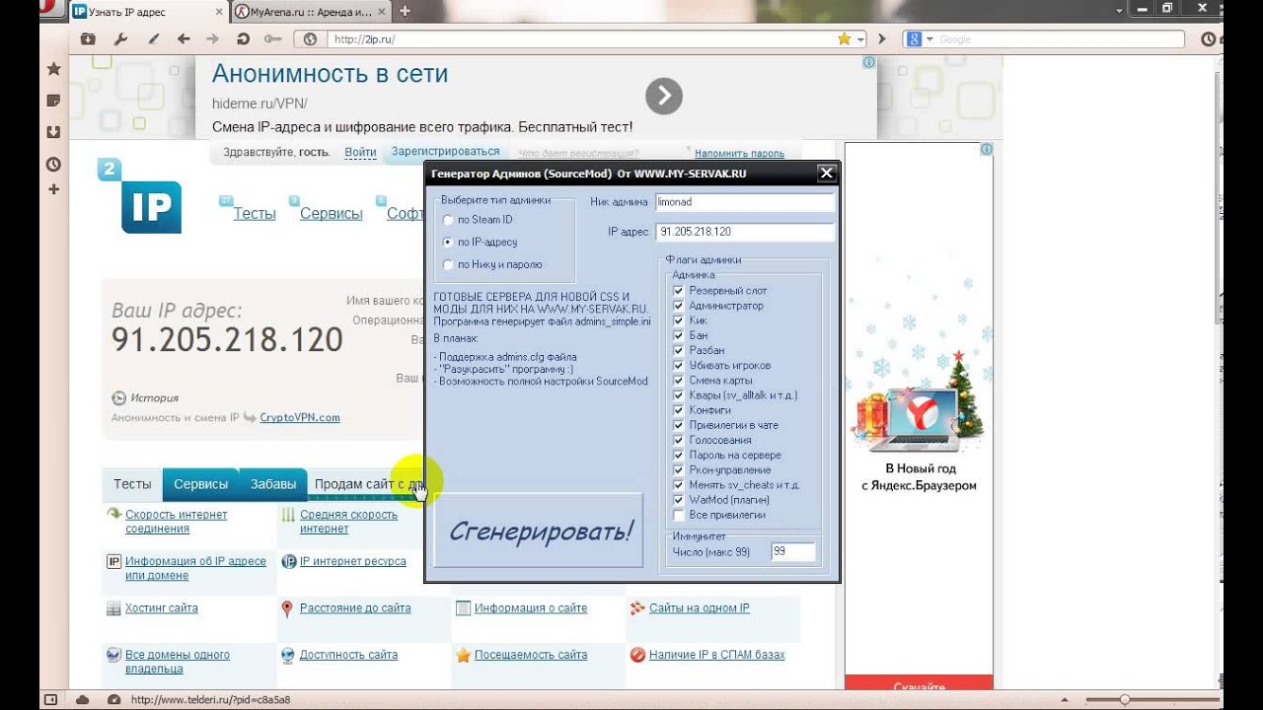Screen dimensions: 1263x710
Task: Select 'по Нику и паролю' admin type
Action: (449, 264)
